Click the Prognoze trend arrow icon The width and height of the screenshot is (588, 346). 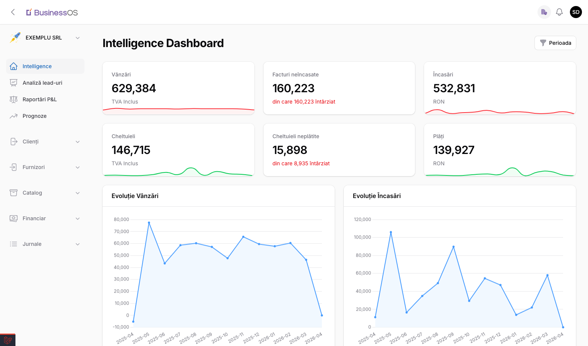(x=14, y=116)
